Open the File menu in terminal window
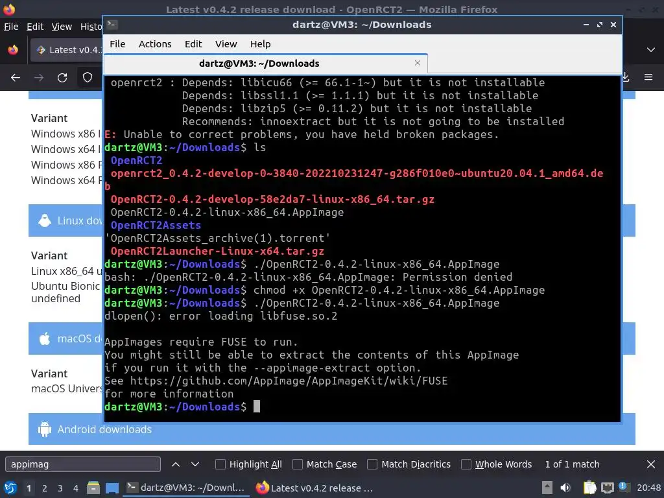664x498 pixels. [117, 44]
